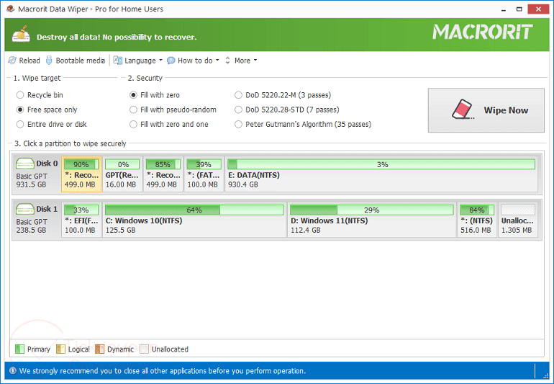Select Peter Gutmann's Algorithm (35 passes)

pyautogui.click(x=303, y=124)
